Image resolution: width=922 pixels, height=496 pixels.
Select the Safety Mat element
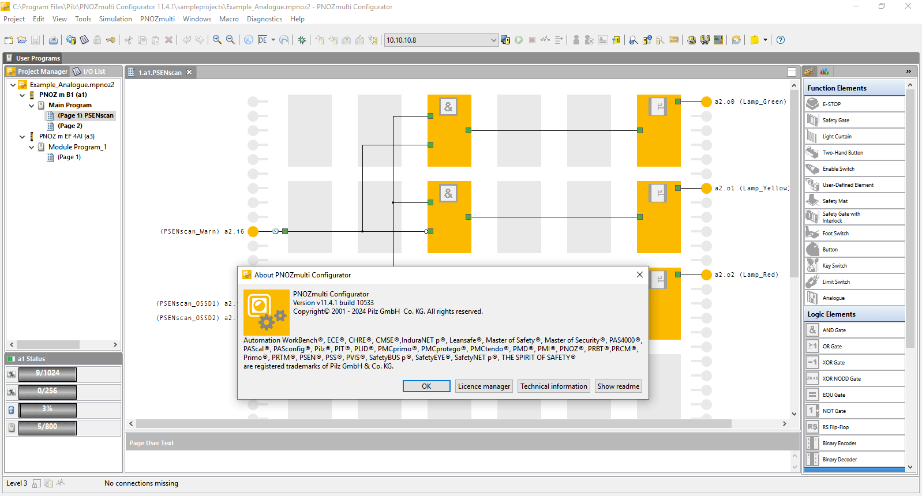[x=854, y=201]
